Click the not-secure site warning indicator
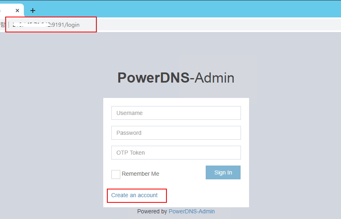341x219 pixels. click(x=2, y=25)
